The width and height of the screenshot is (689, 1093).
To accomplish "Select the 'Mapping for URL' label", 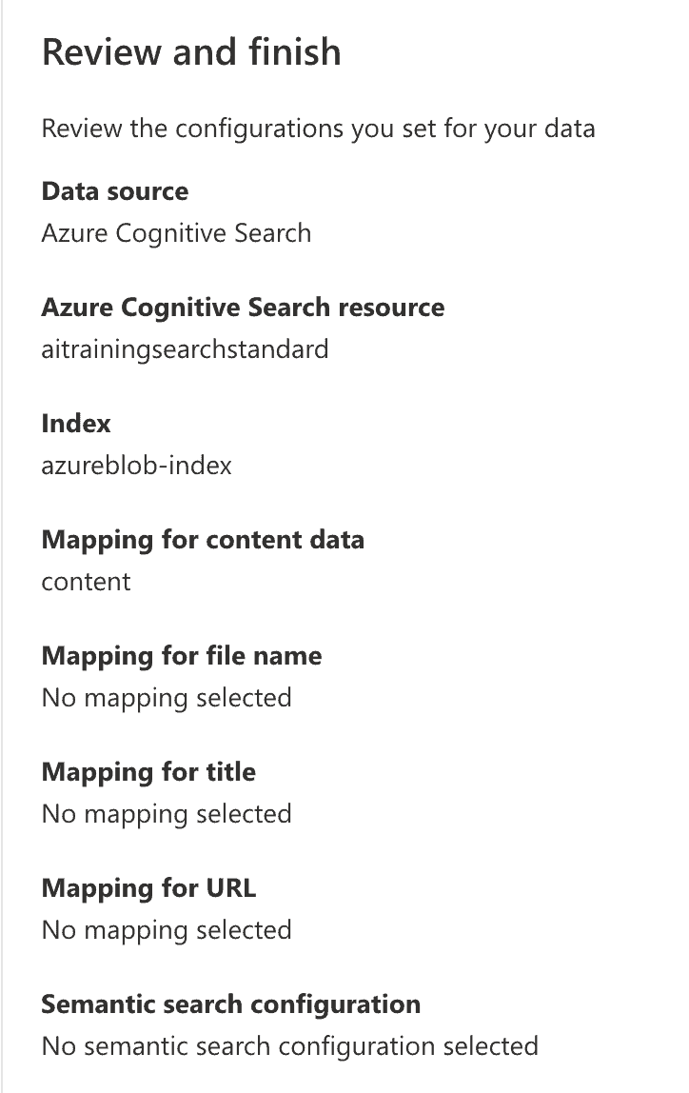I will click(x=148, y=888).
